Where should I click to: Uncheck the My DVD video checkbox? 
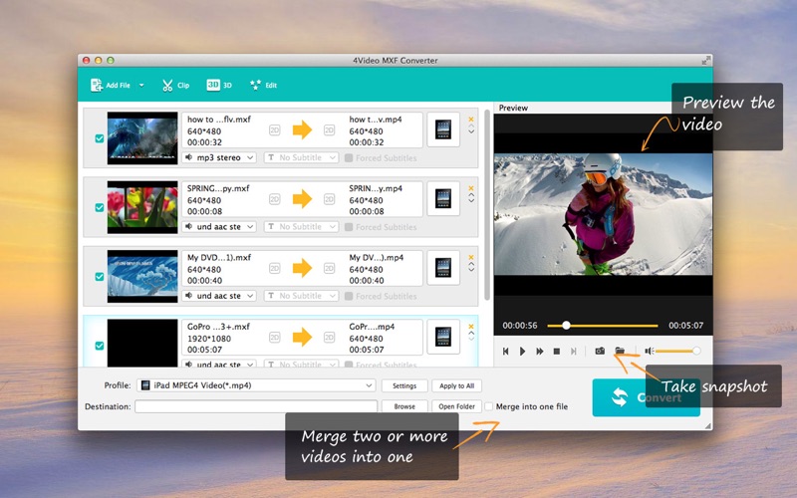coord(100,276)
